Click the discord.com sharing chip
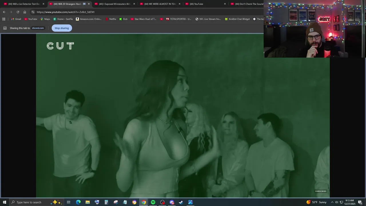Screen dimensions: 366x206 tap(38, 28)
